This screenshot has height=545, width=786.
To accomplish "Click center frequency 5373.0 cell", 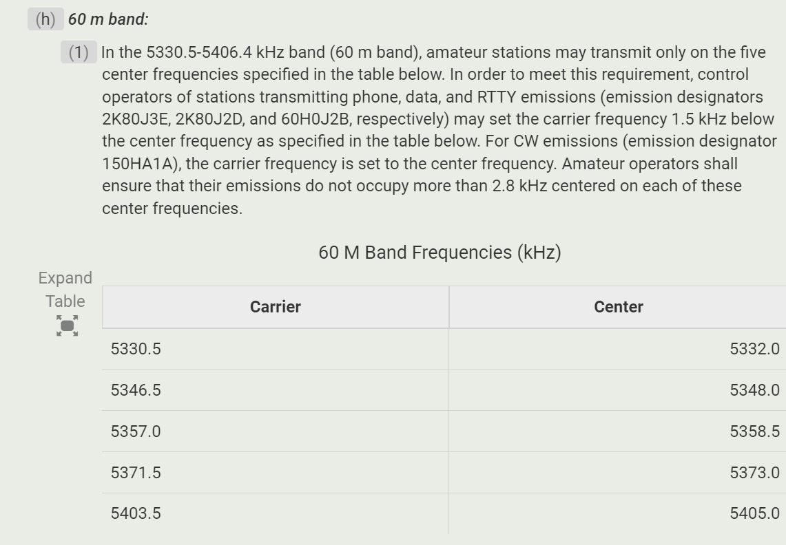I will point(617,472).
